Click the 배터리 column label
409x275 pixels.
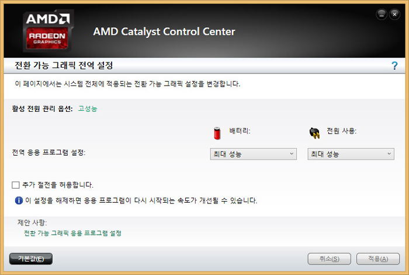(240, 131)
